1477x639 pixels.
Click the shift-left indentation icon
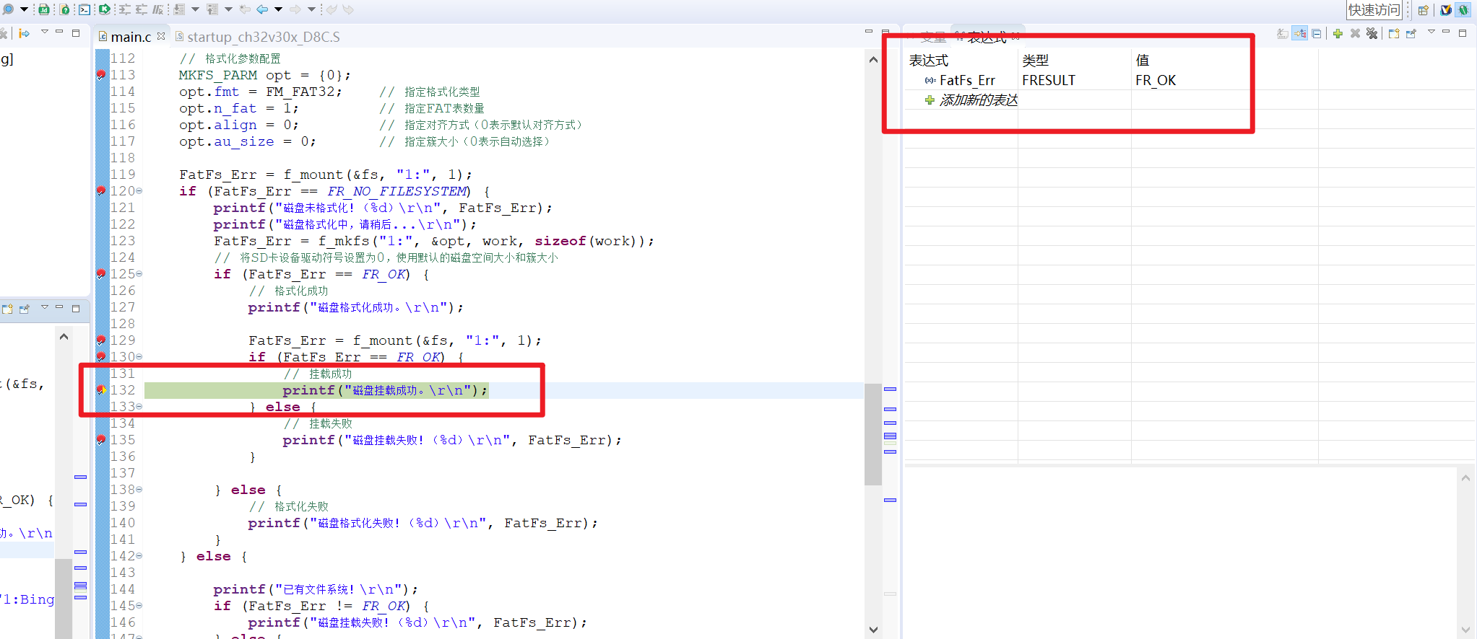pos(142,9)
